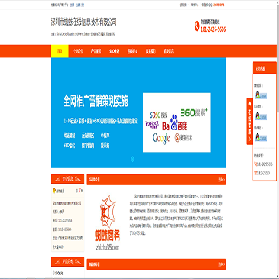Click the 产品分类 sidebar header
This screenshot has width=279, height=279.
click(67, 261)
